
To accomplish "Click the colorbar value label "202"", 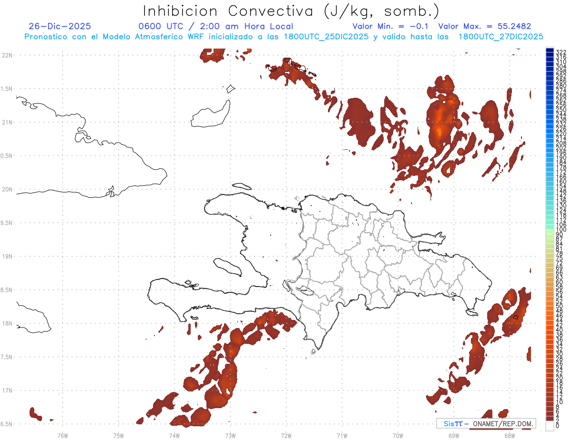I will coord(561,148).
